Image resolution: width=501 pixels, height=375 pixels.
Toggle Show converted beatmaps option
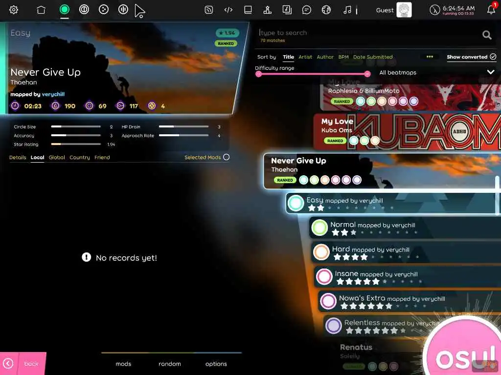[x=471, y=57]
